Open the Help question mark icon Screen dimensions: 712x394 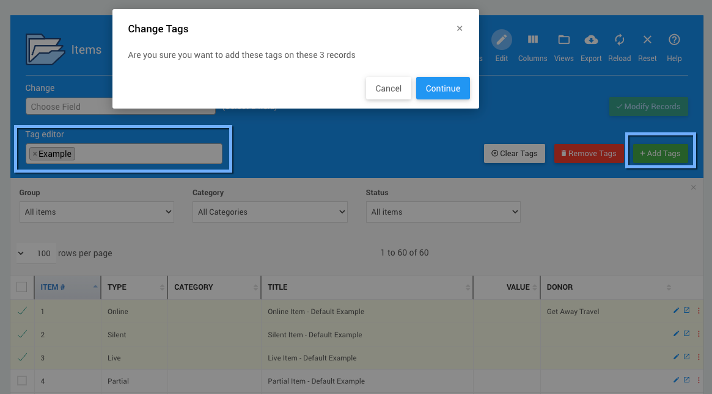(674, 40)
